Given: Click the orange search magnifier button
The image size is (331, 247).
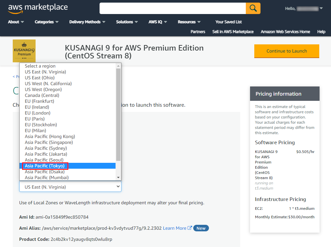Looking at the screenshot, I should (x=253, y=8).
